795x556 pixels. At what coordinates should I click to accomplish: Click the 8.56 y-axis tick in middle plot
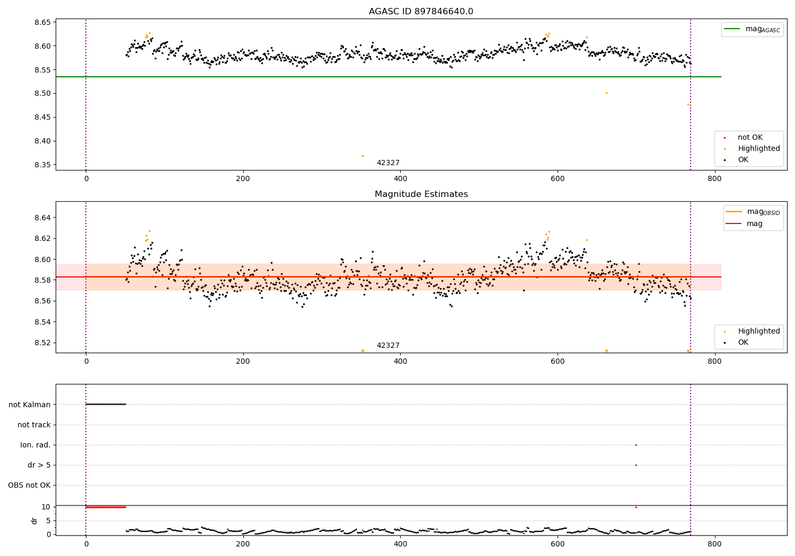coord(42,301)
